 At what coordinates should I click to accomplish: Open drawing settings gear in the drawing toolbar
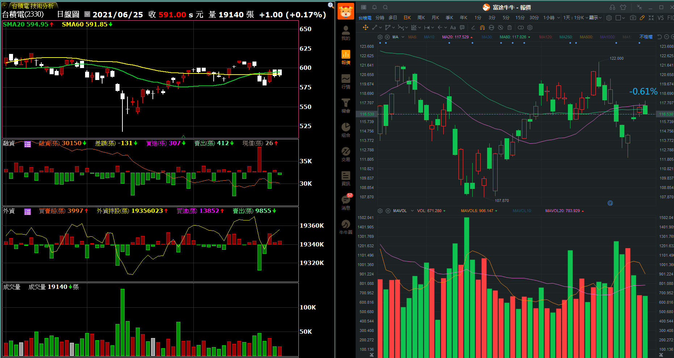click(530, 28)
